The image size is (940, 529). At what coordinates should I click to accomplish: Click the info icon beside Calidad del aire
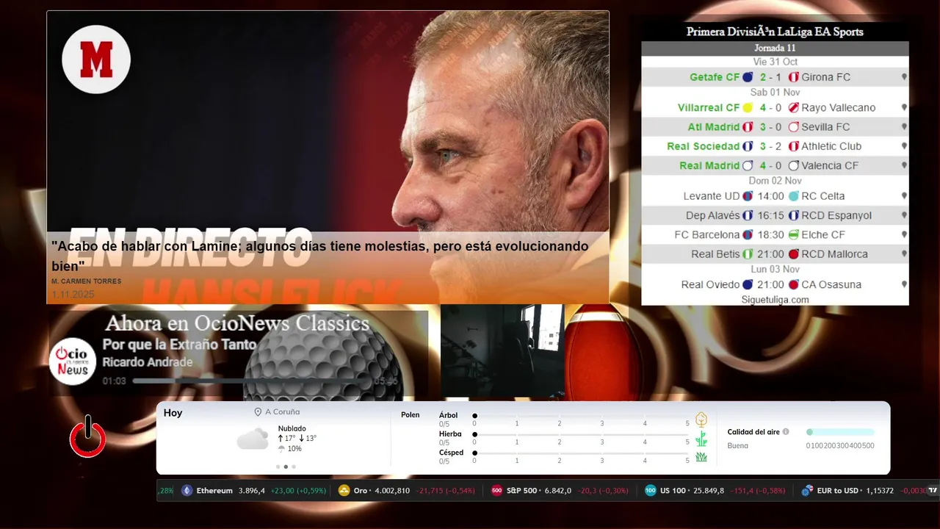[786, 432]
